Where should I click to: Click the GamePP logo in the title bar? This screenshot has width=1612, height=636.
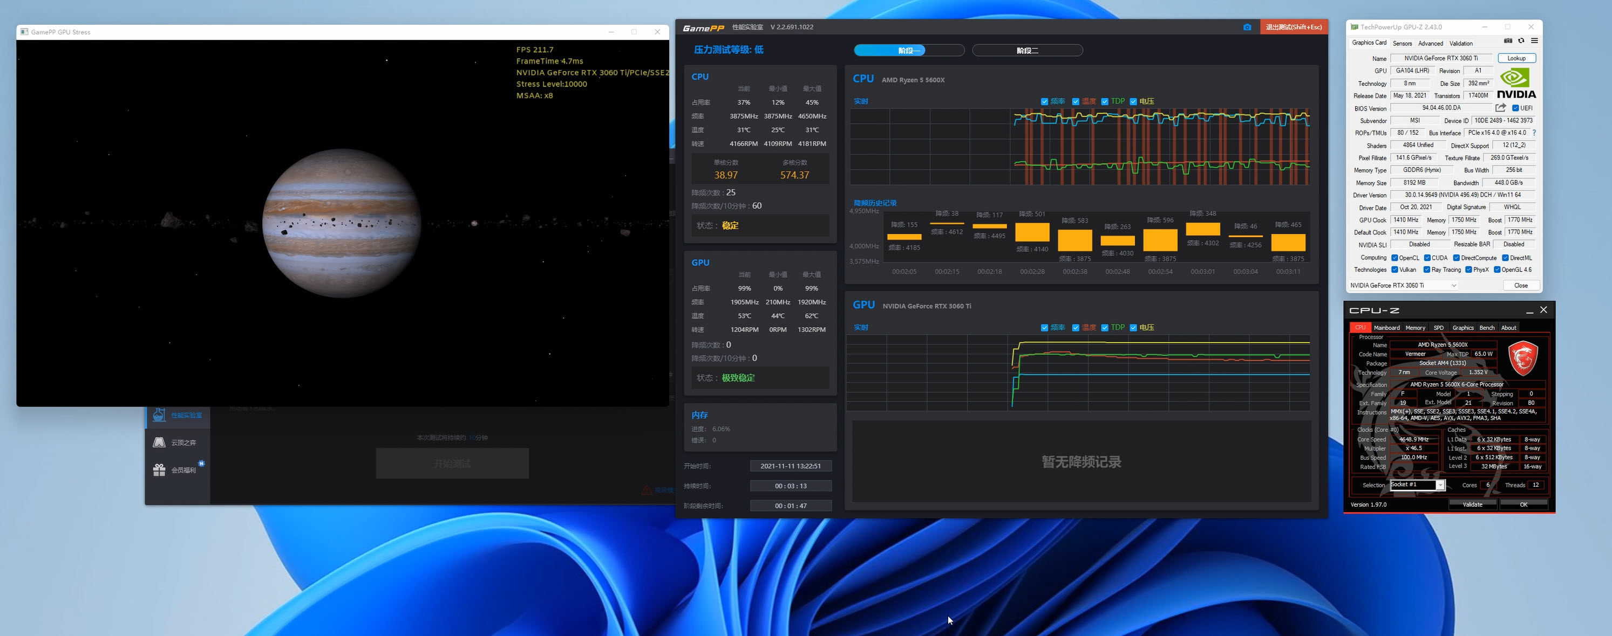click(703, 27)
